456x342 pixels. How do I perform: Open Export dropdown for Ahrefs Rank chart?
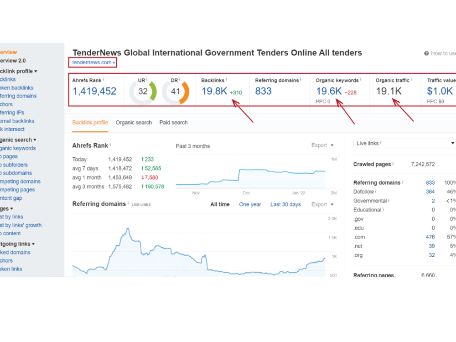click(322, 145)
